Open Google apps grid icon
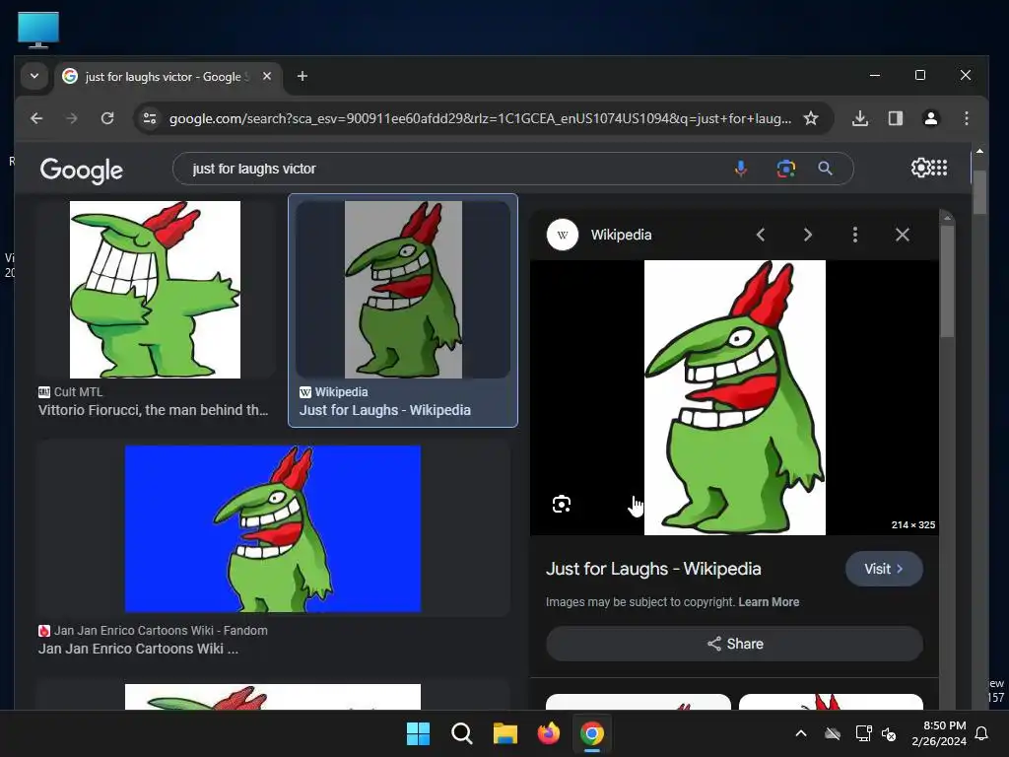Viewport: 1009px width, 757px height. pos(939,168)
